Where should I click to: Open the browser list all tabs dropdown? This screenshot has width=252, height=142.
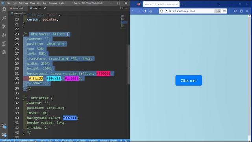(x=219, y=4)
